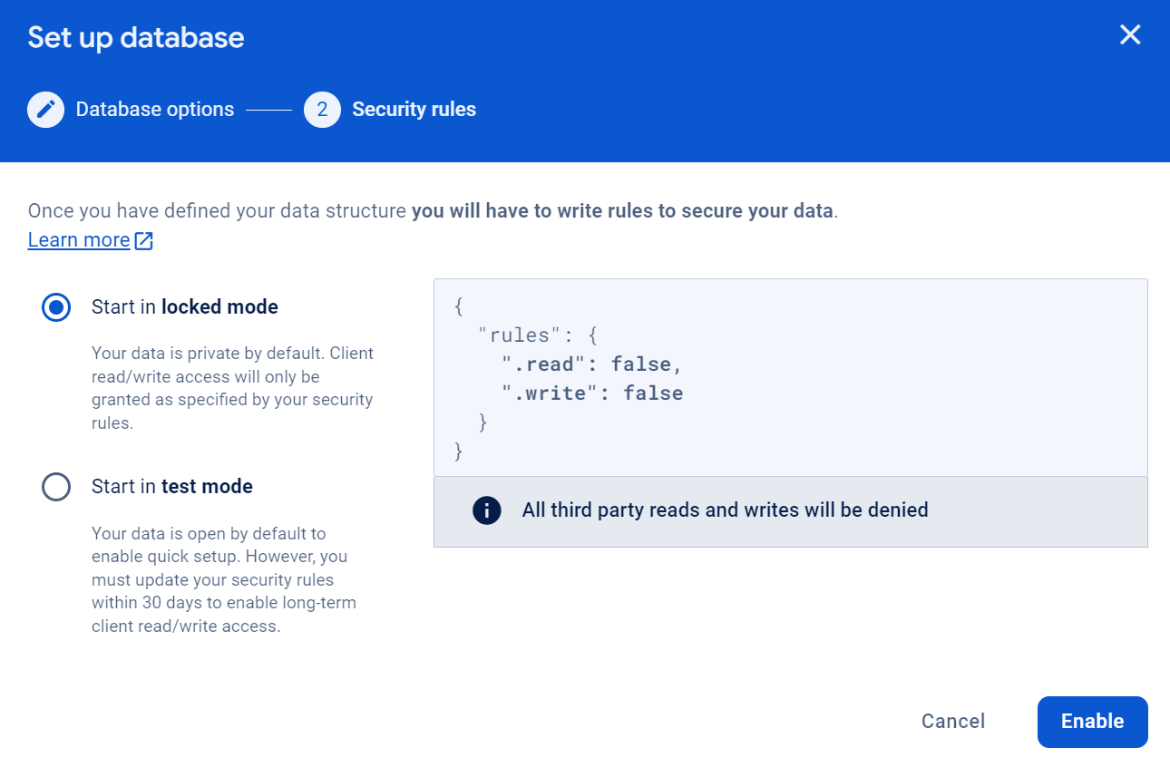Click the filled blue dot inside locked mode radio
Image resolution: width=1170 pixels, height=767 pixels.
55,306
